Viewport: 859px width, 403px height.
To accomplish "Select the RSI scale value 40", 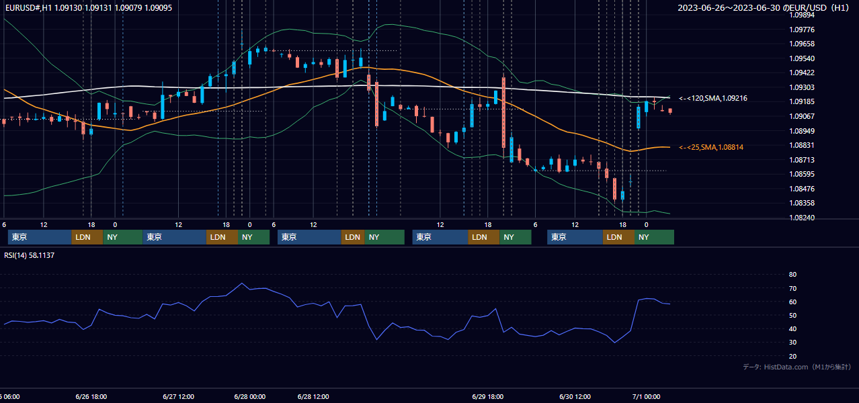I will [x=793, y=328].
